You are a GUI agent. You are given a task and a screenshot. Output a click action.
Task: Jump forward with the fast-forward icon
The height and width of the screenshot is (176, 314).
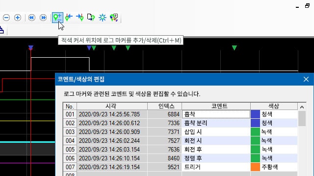pyautogui.click(x=43, y=18)
